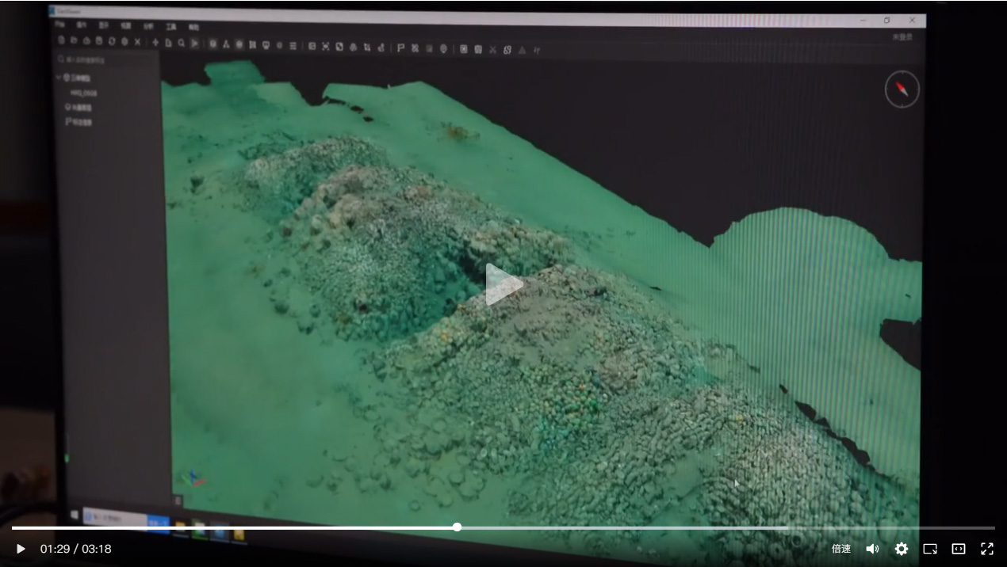
Task: Select the highlighted arrow pointer tool in toolbar
Action: click(194, 44)
